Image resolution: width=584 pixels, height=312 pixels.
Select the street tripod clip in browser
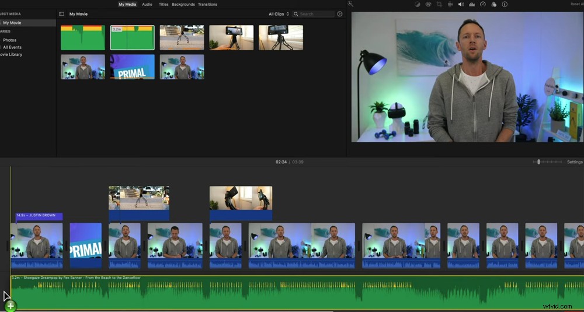[x=182, y=37]
